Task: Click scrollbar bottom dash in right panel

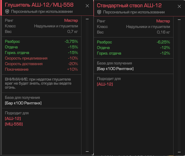Action: pyautogui.click(x=179, y=152)
